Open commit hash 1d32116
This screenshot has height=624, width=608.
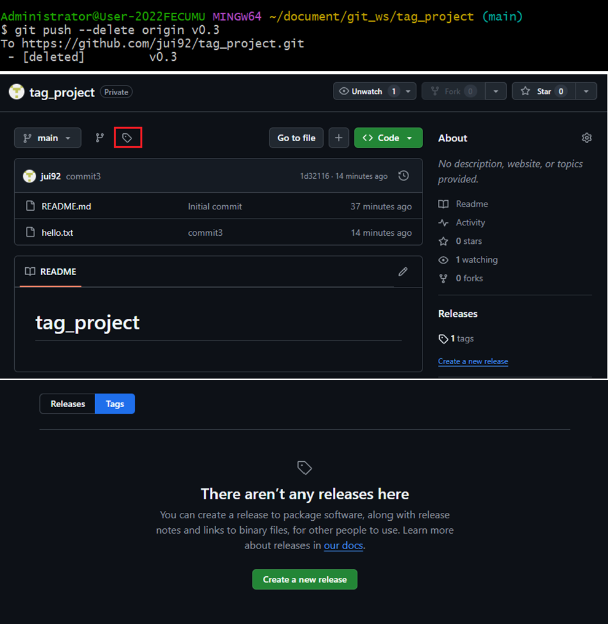(x=314, y=176)
